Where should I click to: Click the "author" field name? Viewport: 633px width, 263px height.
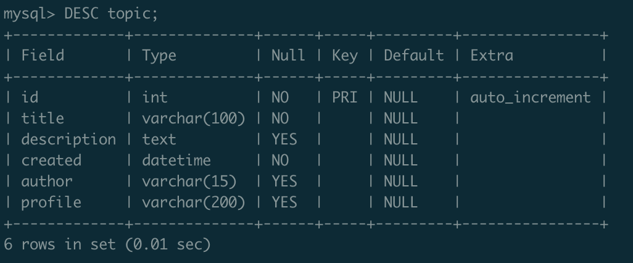[x=47, y=182]
